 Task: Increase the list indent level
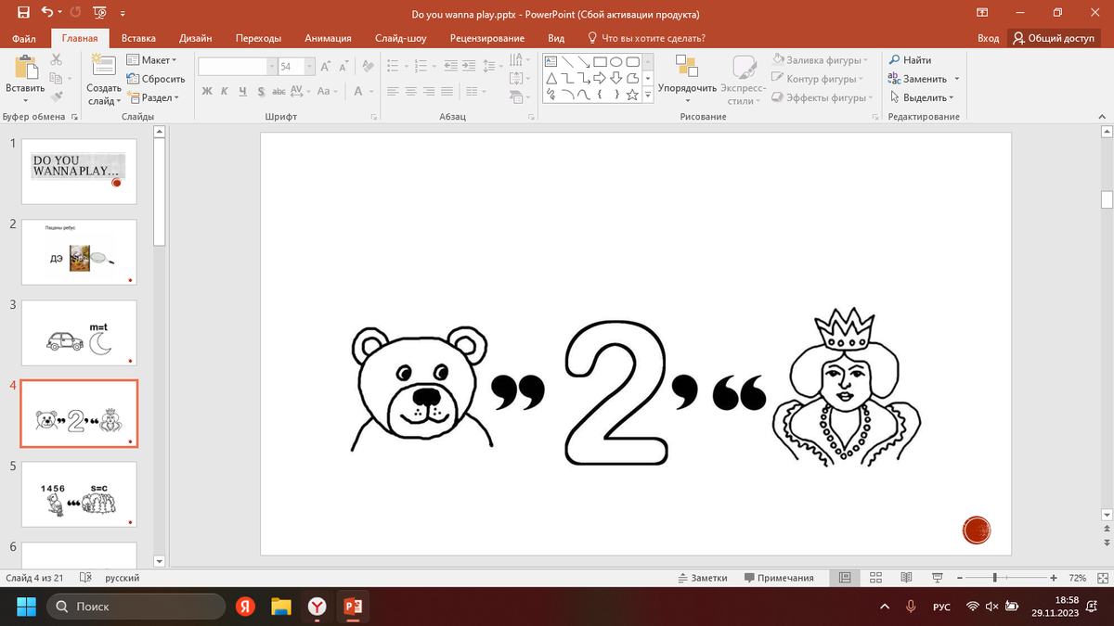coord(470,67)
